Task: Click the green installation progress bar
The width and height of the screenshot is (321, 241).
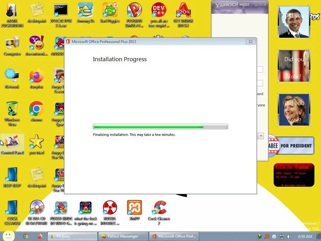Action: (160, 126)
